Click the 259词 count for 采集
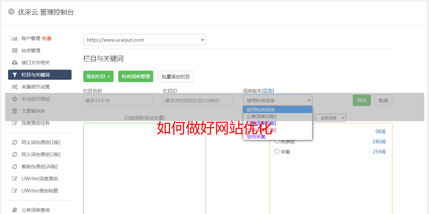The height and width of the screenshot is (214, 429). tap(379, 152)
